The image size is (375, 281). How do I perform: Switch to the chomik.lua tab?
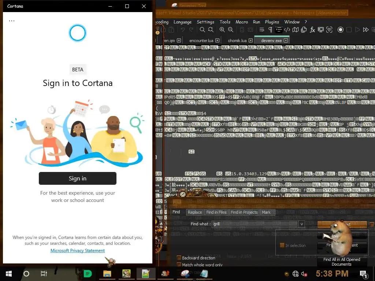tap(237, 40)
